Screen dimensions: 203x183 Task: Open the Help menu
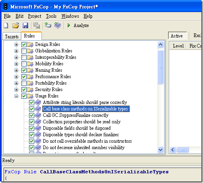point(88,16)
